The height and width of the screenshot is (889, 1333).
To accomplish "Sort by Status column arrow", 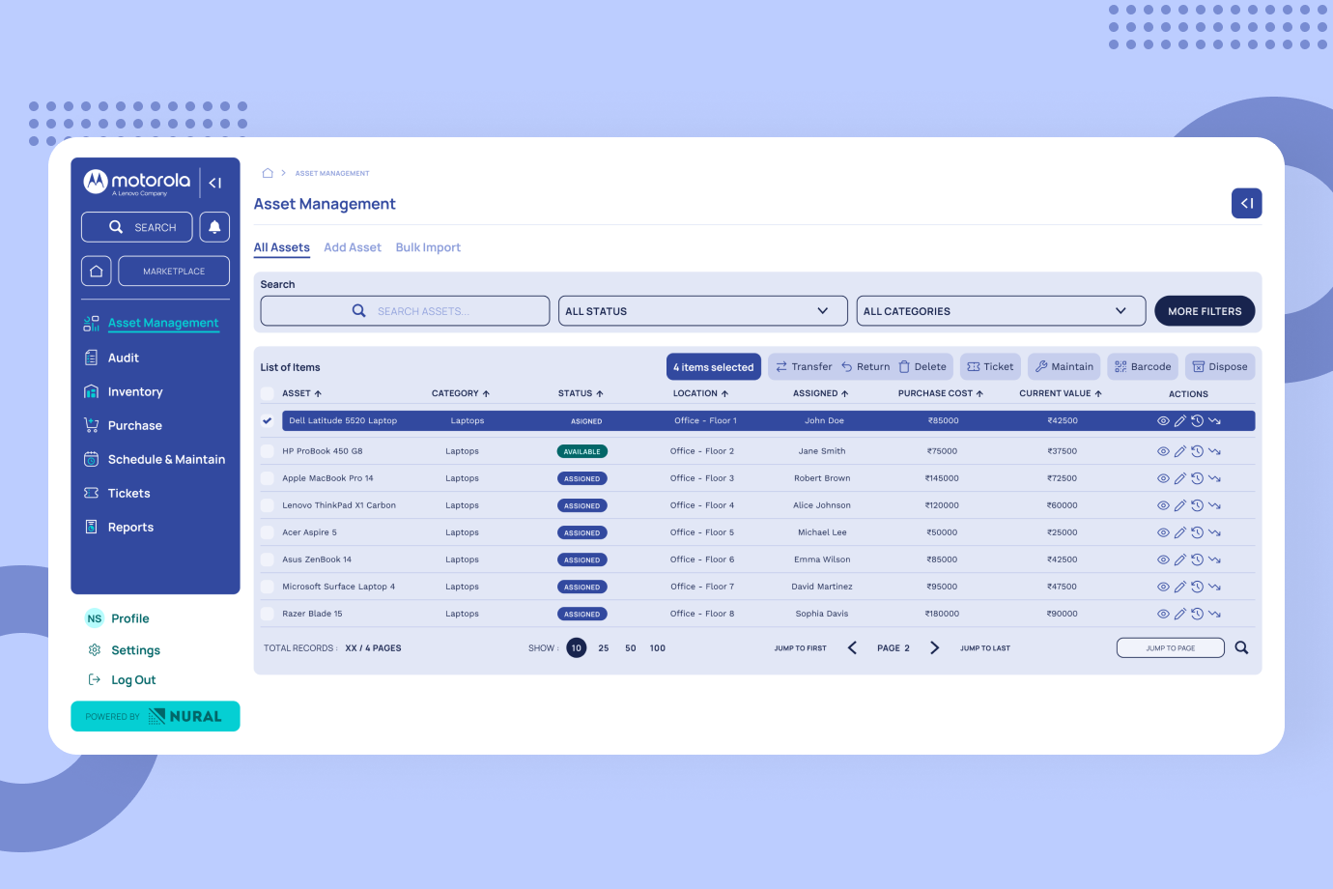I will point(600,393).
